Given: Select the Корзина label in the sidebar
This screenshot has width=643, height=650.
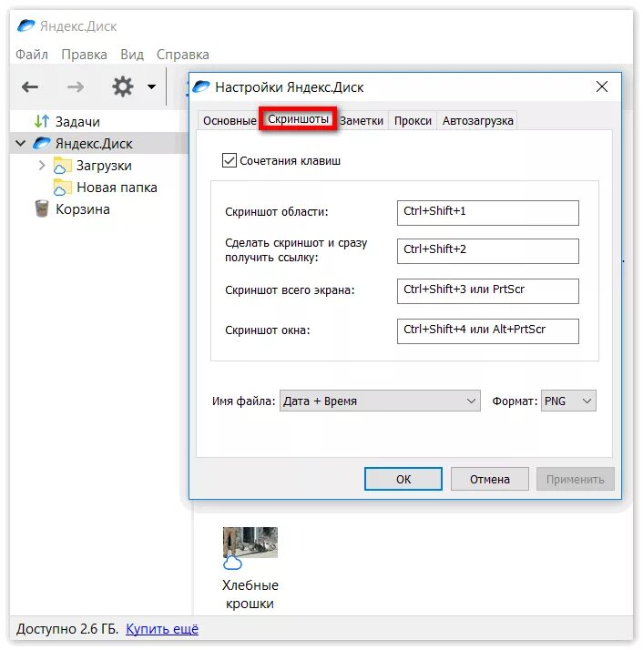Looking at the screenshot, I should click(x=83, y=209).
